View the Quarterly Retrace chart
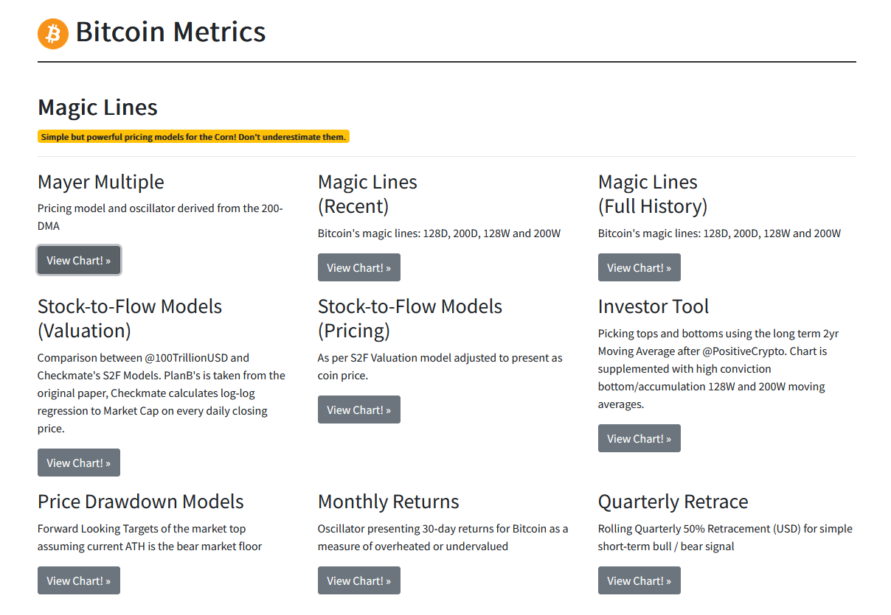Viewport: 891px width, 615px height. tap(639, 580)
